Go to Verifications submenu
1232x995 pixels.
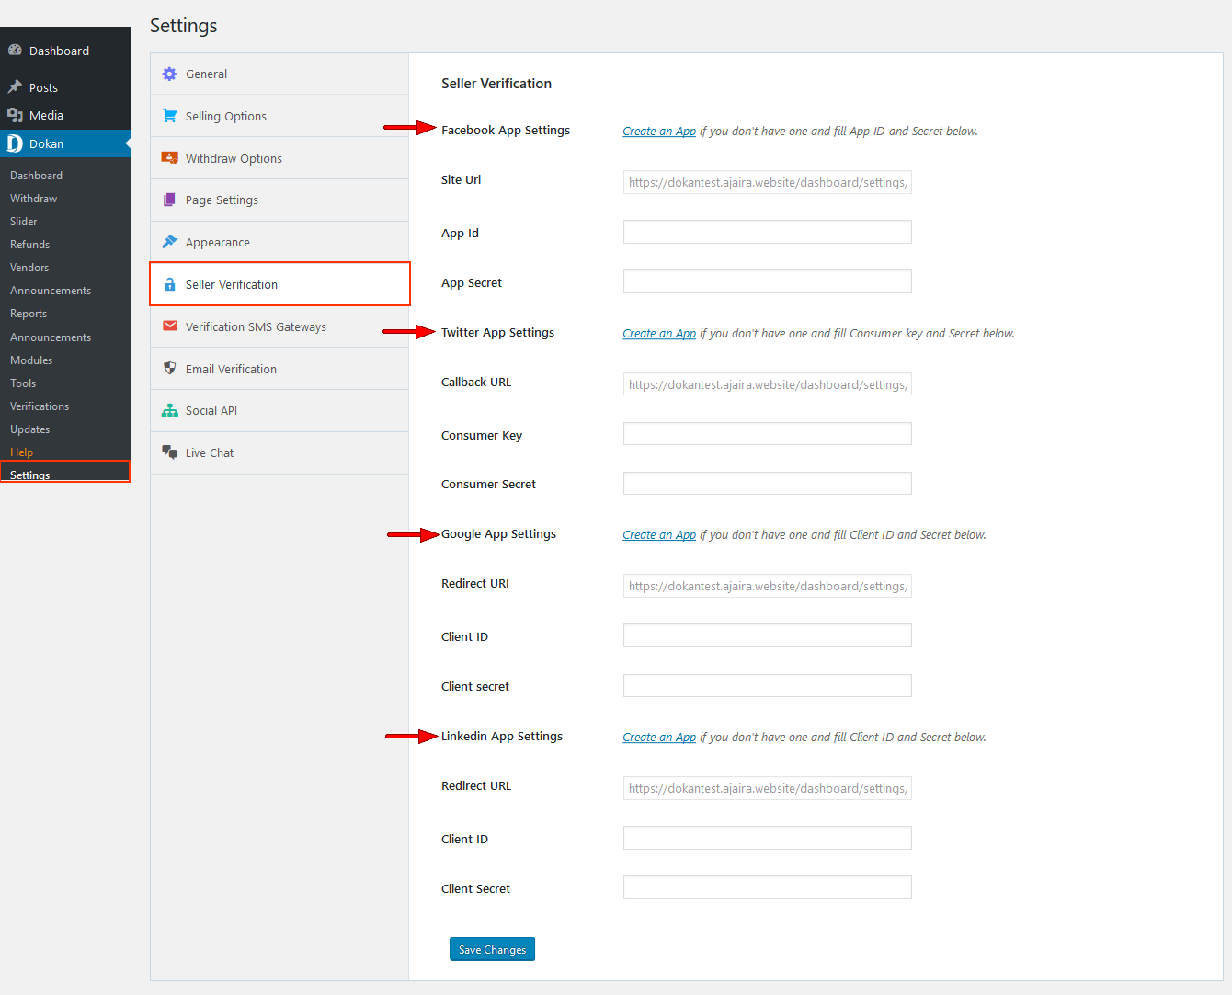pos(40,406)
